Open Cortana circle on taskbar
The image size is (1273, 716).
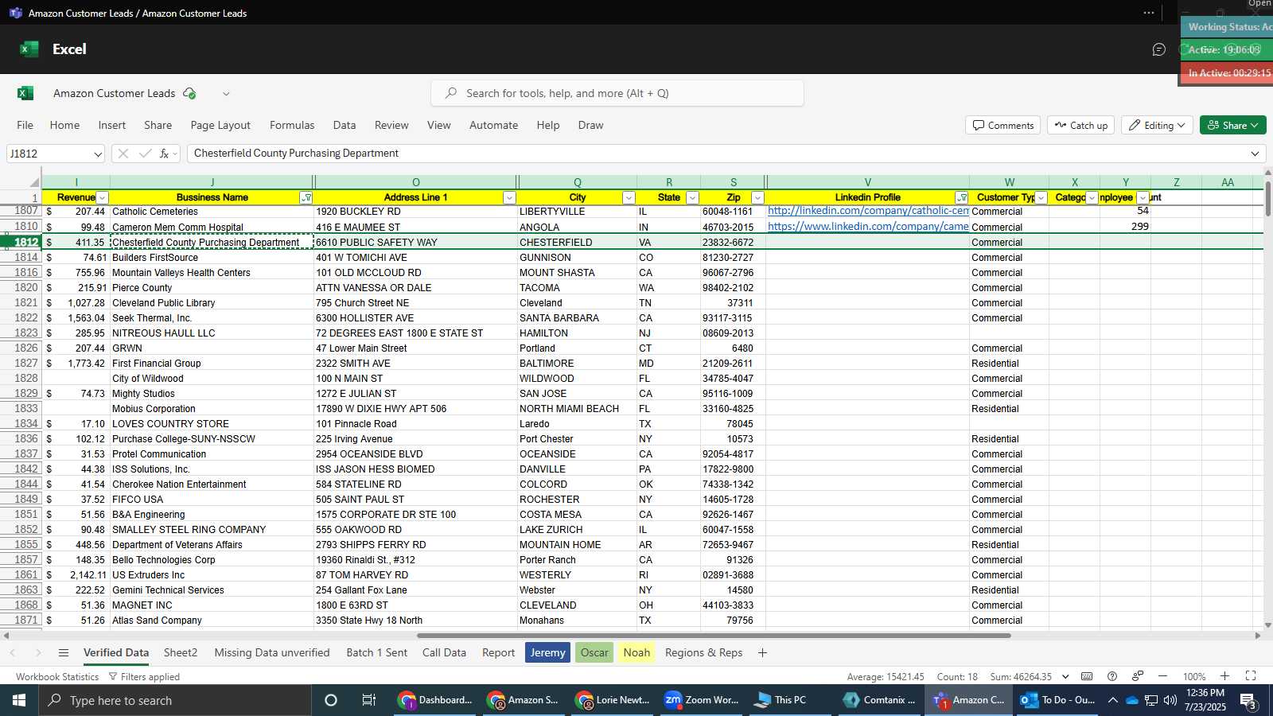331,700
